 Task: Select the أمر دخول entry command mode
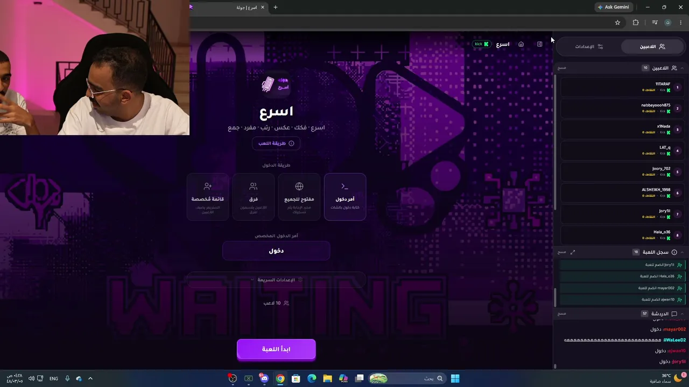(345, 197)
